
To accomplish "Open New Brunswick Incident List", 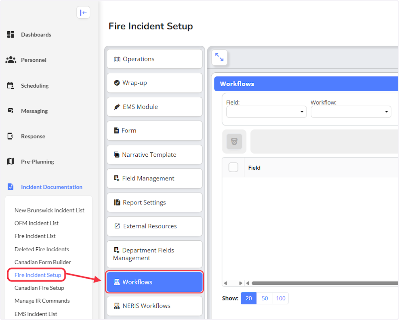I will (x=50, y=210).
